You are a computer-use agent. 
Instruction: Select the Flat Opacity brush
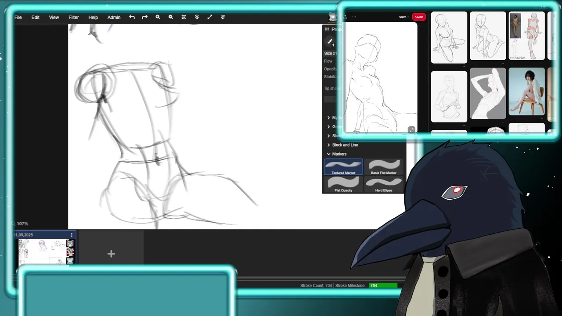pos(343,184)
